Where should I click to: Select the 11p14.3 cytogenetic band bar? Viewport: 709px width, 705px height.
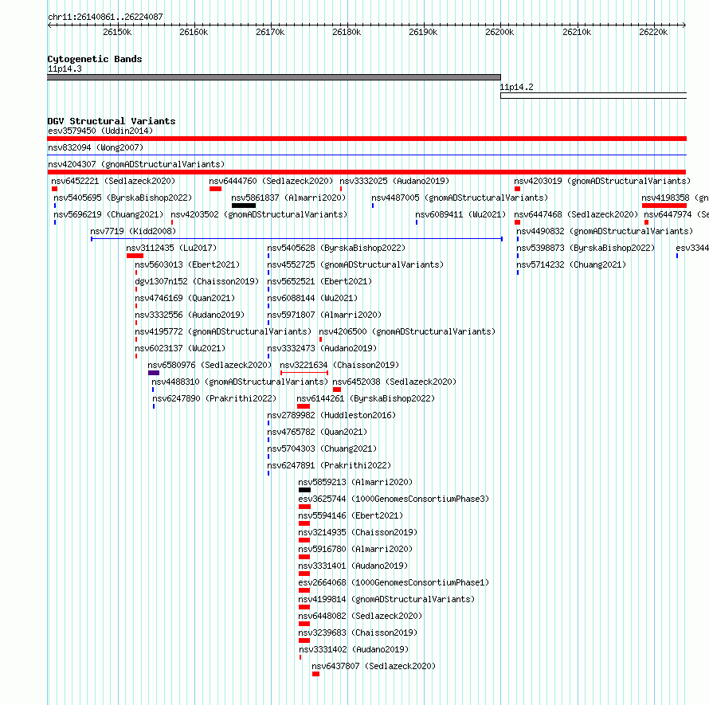(x=274, y=77)
